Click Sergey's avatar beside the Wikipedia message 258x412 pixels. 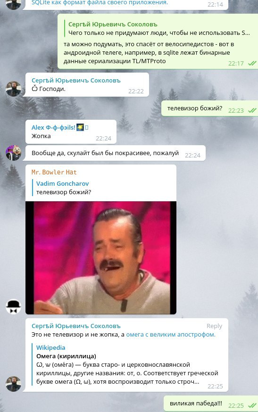[13, 384]
